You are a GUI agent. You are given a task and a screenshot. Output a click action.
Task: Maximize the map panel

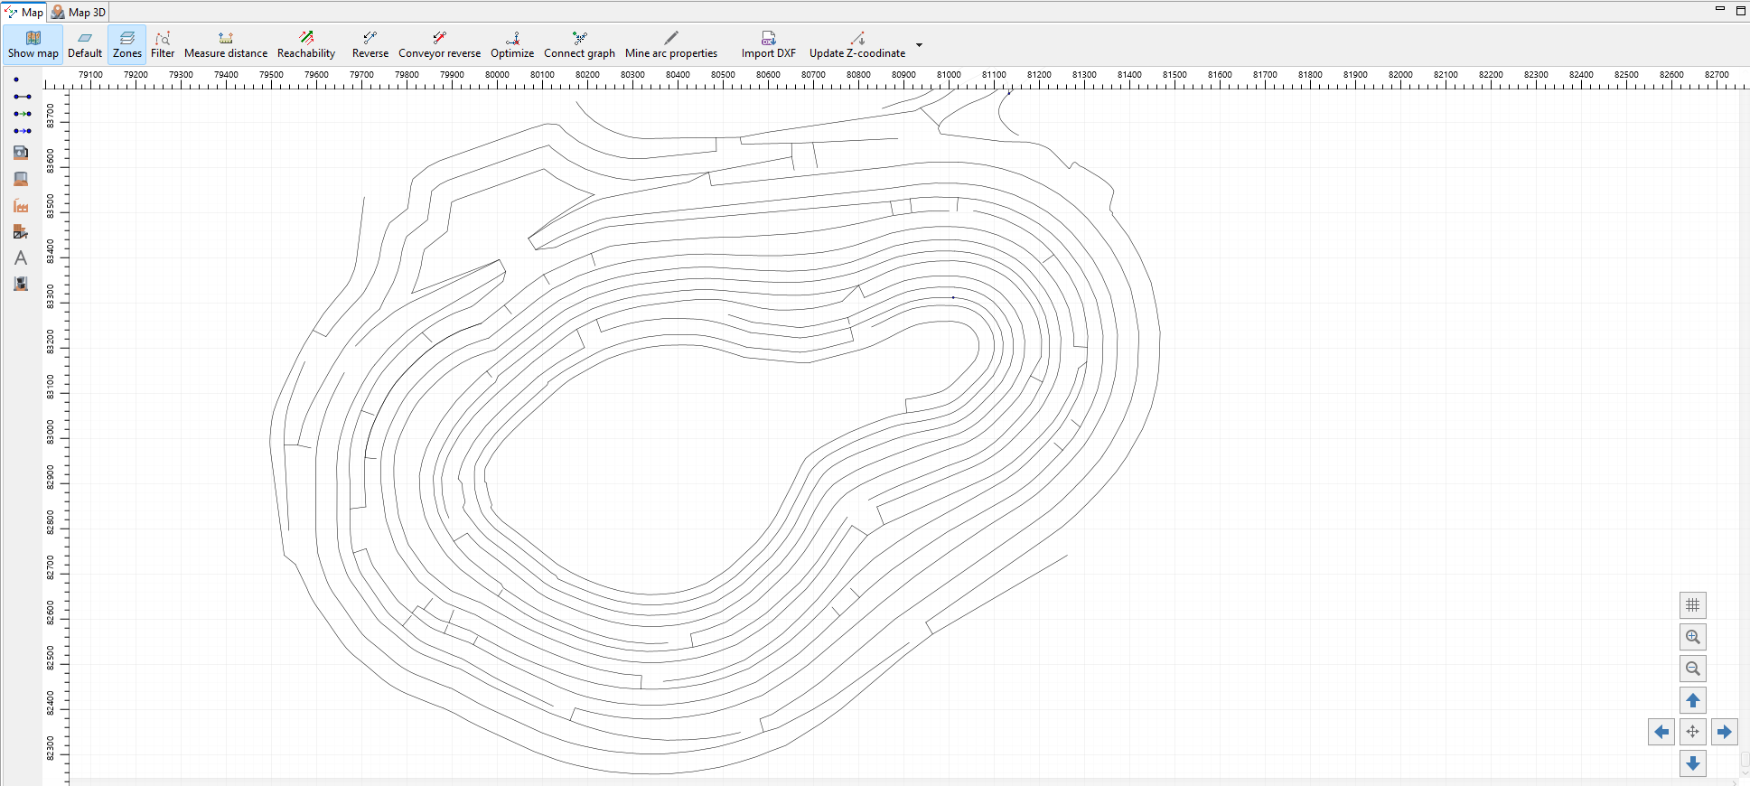pos(1741,11)
